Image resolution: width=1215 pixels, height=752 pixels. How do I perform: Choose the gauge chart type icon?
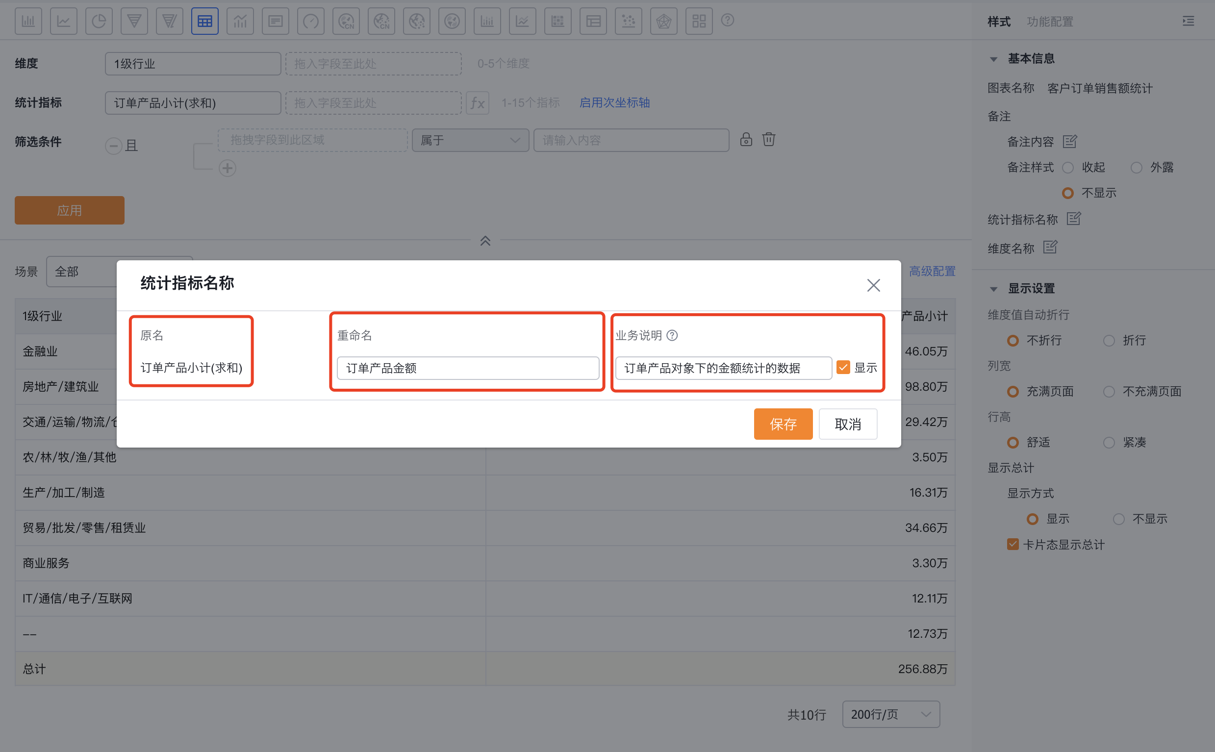310,21
